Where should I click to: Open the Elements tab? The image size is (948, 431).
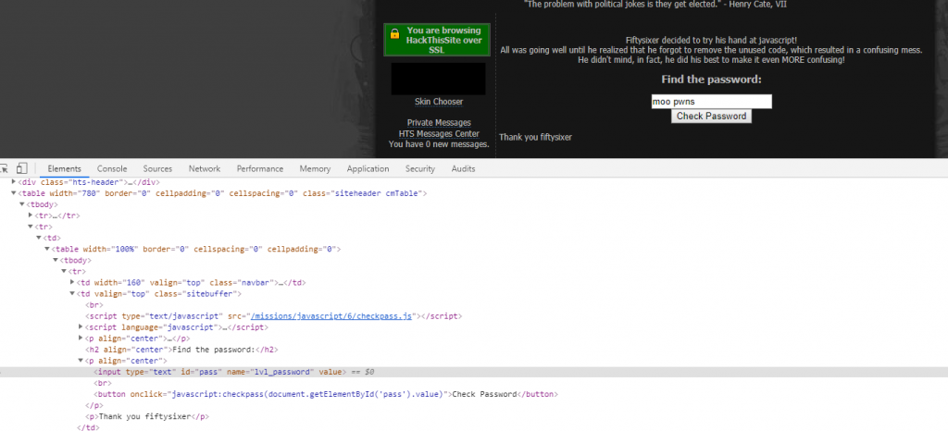click(x=64, y=169)
